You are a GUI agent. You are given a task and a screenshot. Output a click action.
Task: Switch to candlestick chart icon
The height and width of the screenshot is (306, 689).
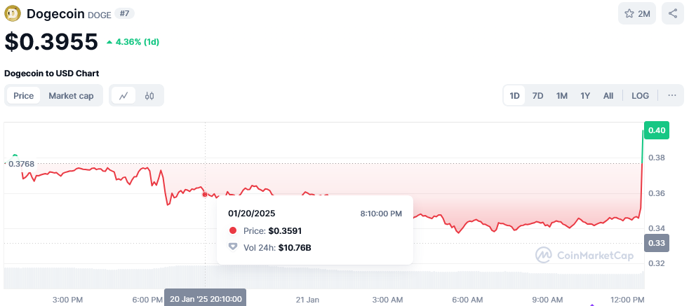[149, 95]
